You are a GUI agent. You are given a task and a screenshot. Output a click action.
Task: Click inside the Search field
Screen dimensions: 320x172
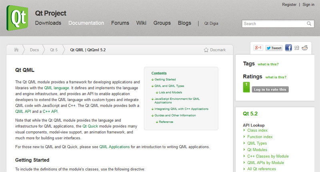pos(273,24)
